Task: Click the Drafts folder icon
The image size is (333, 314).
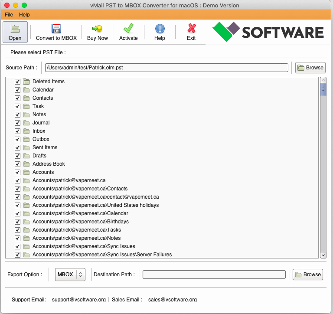Action: pyautogui.click(x=26, y=156)
